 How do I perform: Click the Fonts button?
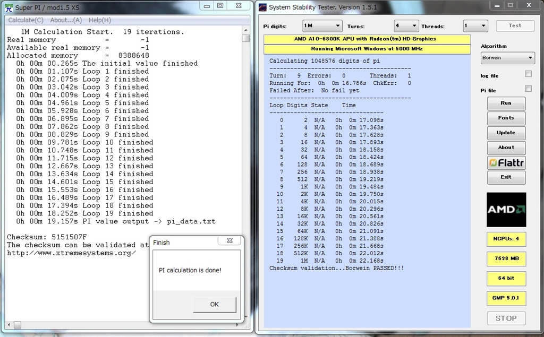(x=506, y=118)
